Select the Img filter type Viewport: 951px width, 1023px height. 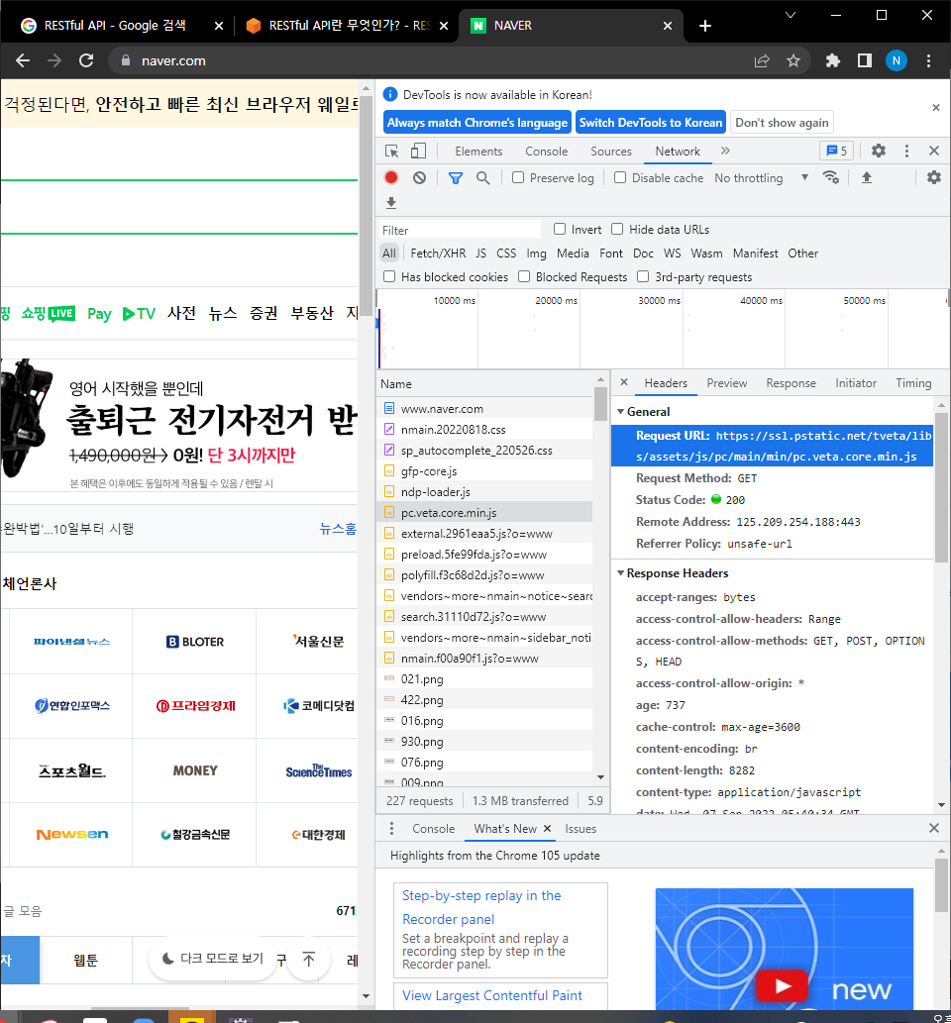point(537,254)
